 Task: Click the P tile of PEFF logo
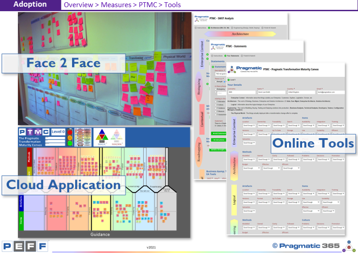(x=7, y=246)
